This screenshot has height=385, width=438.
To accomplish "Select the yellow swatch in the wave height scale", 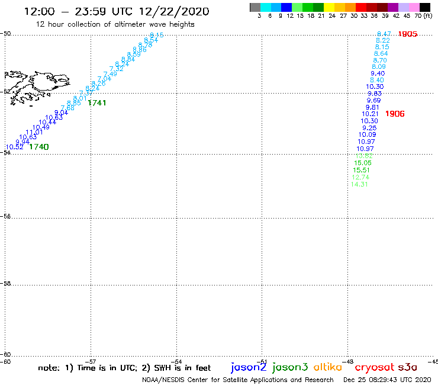I will coord(329,7).
